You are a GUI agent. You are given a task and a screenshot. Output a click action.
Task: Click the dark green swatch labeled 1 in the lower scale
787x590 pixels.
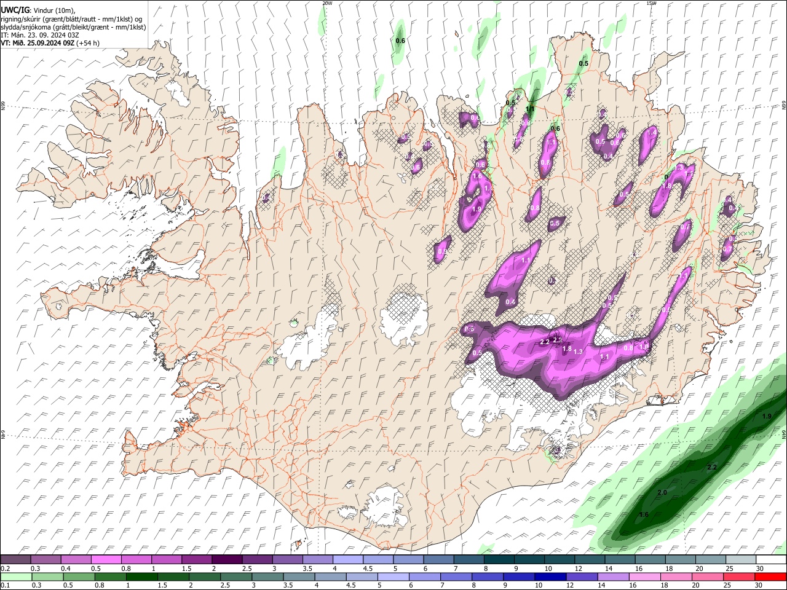pos(141,577)
